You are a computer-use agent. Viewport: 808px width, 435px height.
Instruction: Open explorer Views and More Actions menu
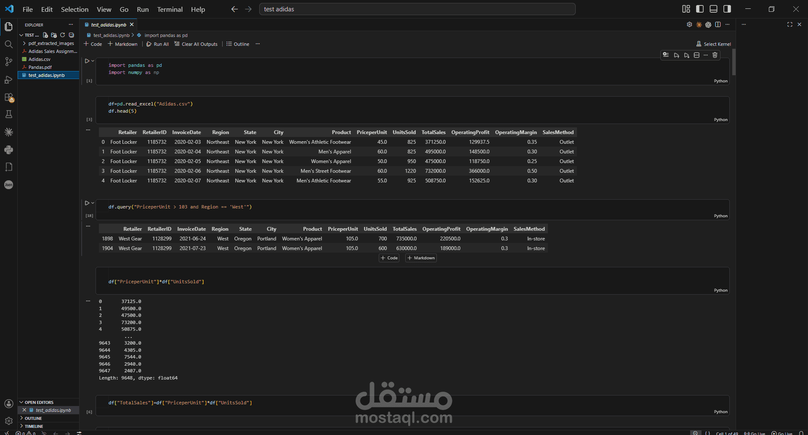(71, 24)
